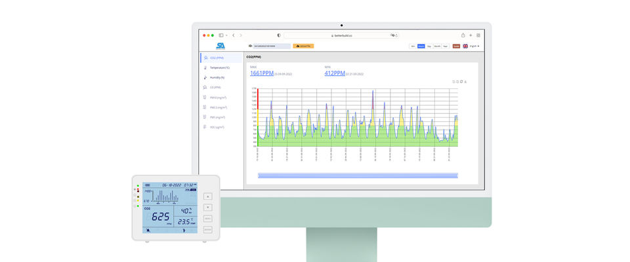Screen dimensions: 630x262
Task: Click the device ID input field
Action: [x=272, y=46]
